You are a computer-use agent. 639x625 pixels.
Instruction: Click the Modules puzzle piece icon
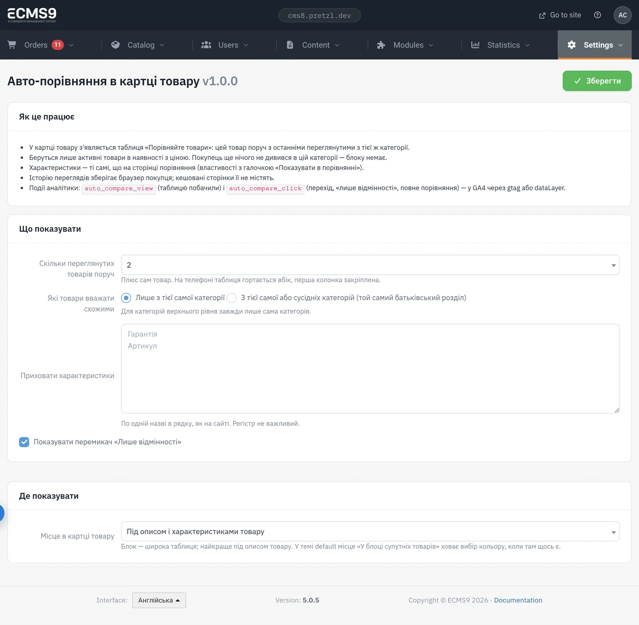point(381,45)
